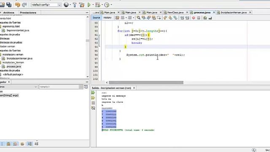Viewport: 270px width, 152px height.
Task: Click the notifications icon in the status bar
Action: point(254,150)
